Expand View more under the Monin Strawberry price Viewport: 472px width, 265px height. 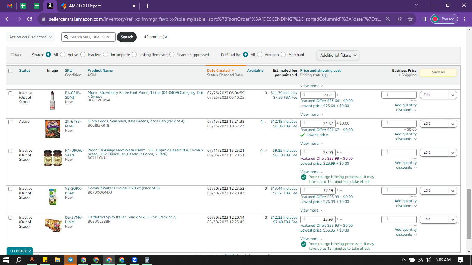click(x=312, y=115)
